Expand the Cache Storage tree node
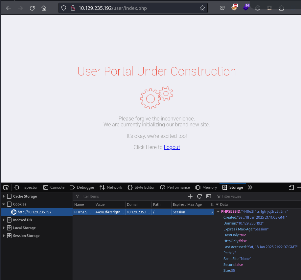Viewport: 301px width, 280px height. [x=4, y=196]
